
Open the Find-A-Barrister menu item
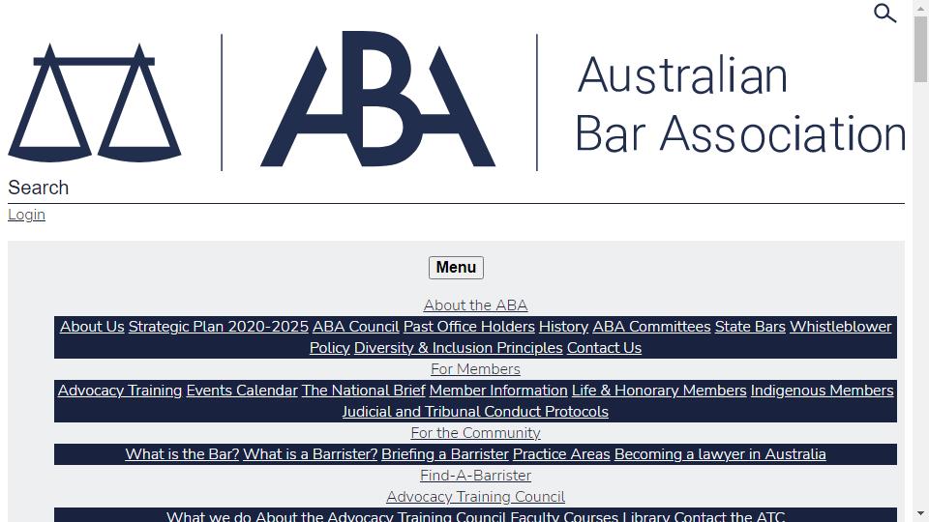pos(475,476)
